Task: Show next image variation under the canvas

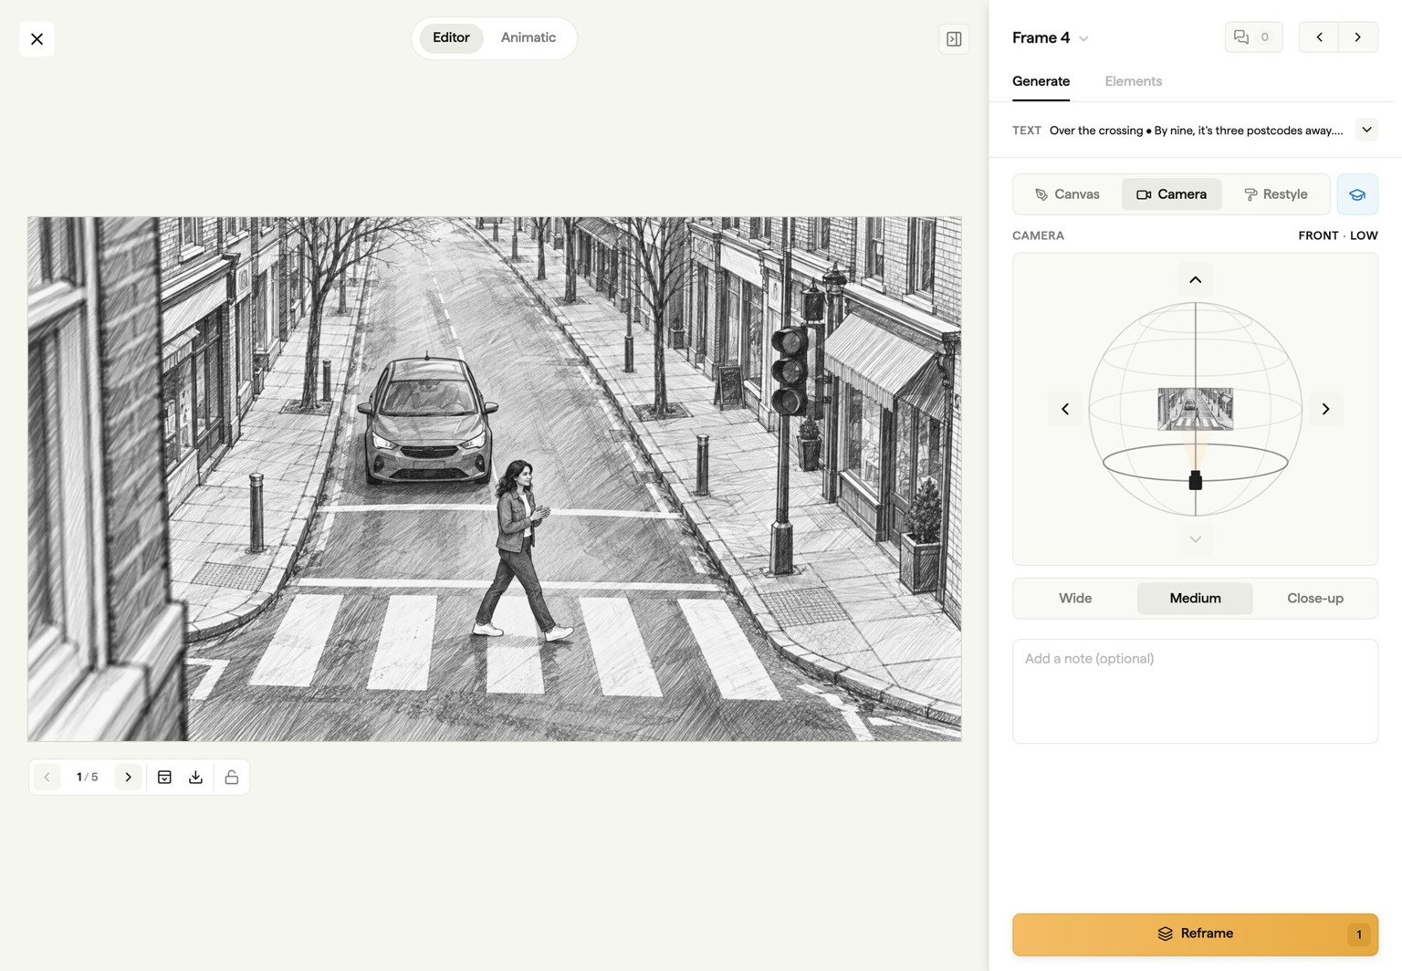Action: click(x=128, y=777)
